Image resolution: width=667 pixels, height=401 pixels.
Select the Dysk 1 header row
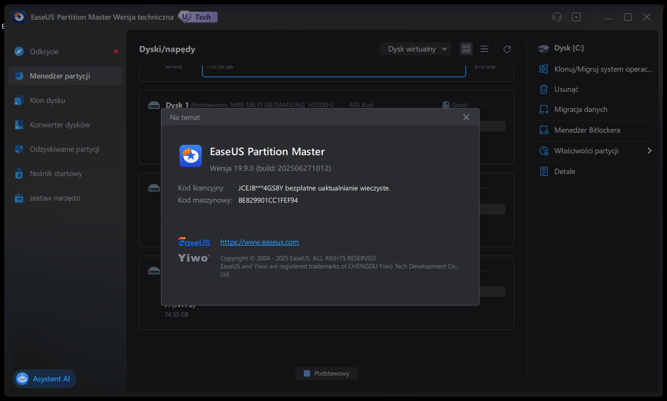(326, 105)
